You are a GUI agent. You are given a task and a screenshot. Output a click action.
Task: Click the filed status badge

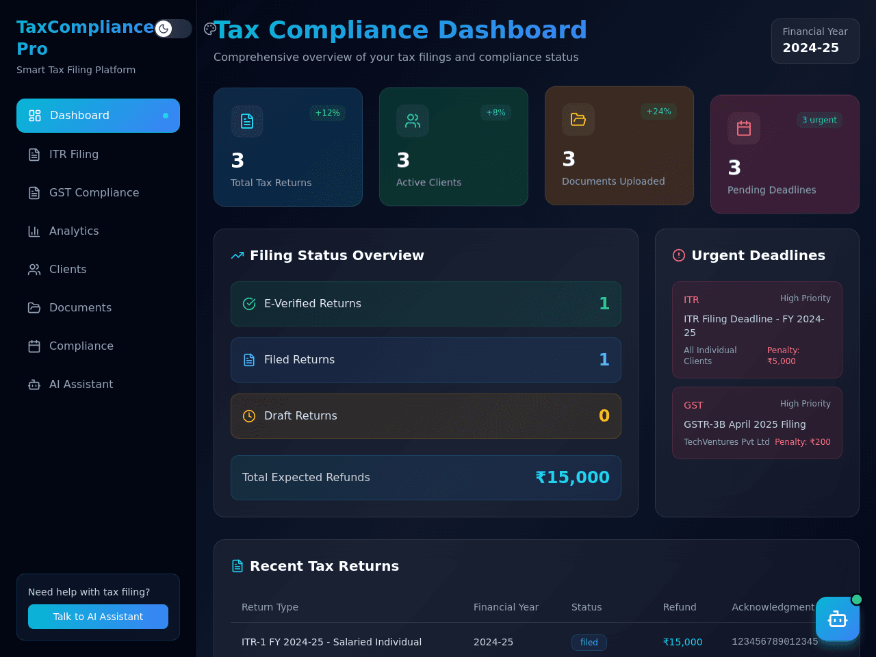coord(589,643)
